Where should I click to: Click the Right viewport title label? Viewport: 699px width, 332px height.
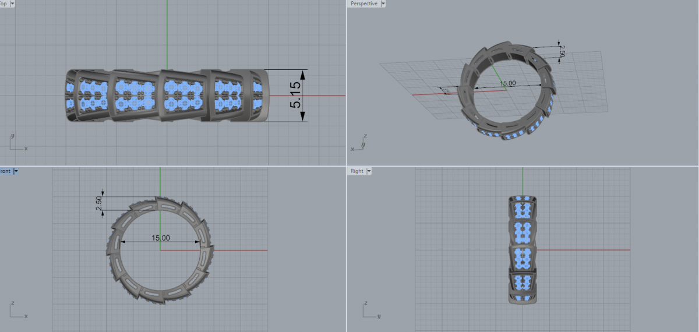356,171
